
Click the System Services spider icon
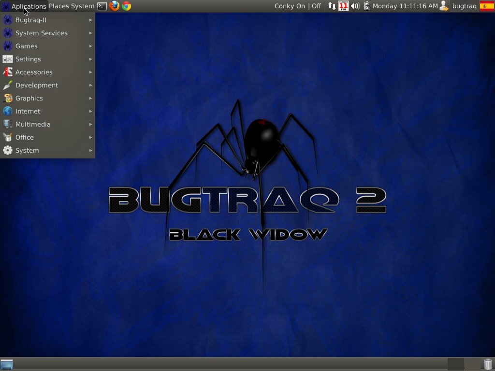(x=8, y=33)
